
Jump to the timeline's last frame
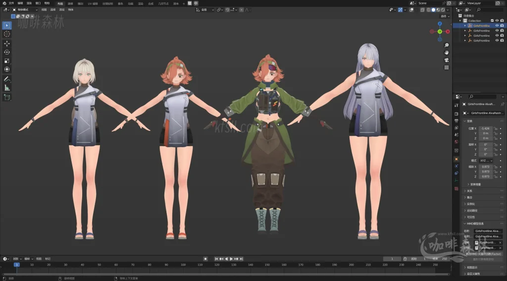(241, 259)
